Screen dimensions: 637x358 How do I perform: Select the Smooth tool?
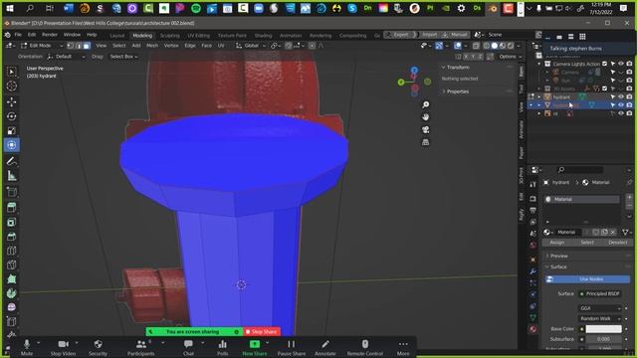pos(12,307)
